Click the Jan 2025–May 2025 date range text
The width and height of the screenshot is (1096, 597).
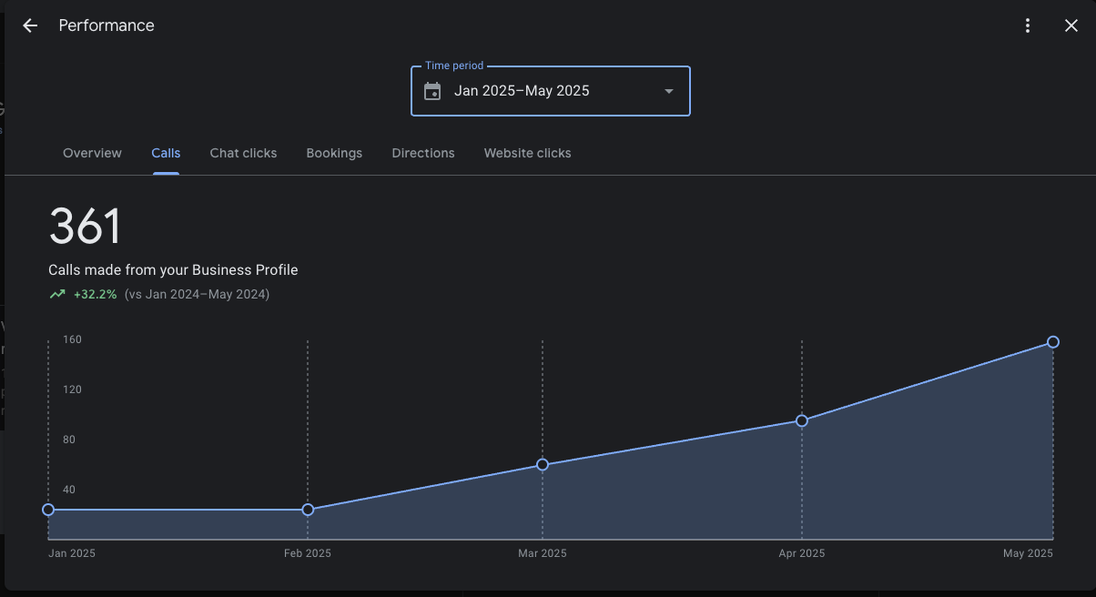coord(522,91)
